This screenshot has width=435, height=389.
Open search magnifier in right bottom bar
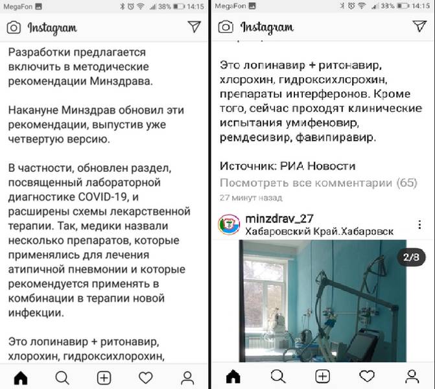(277, 377)
